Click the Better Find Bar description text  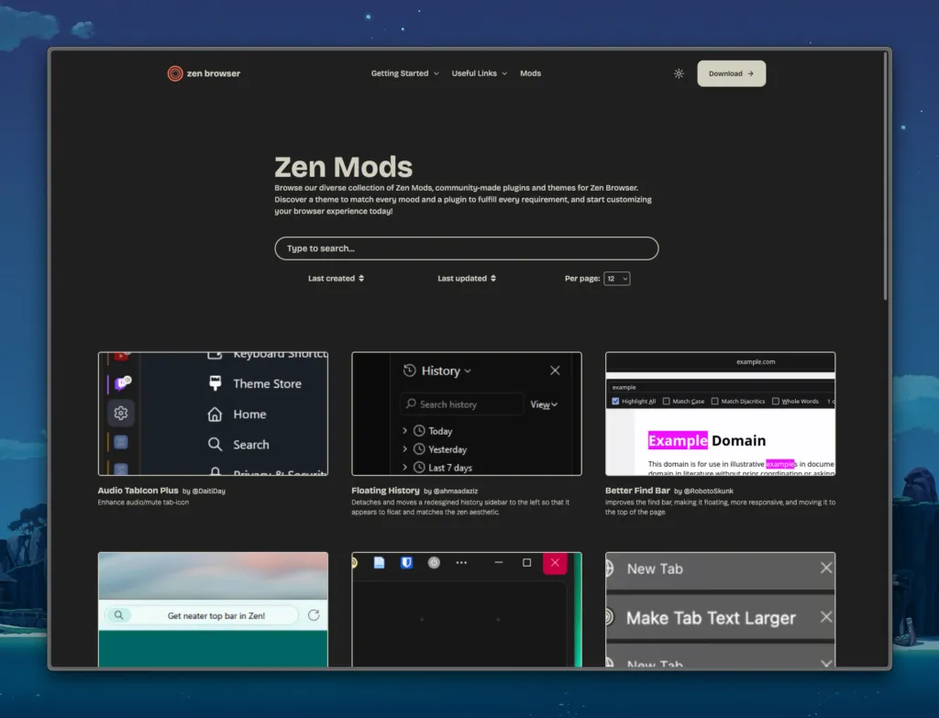[x=720, y=507]
